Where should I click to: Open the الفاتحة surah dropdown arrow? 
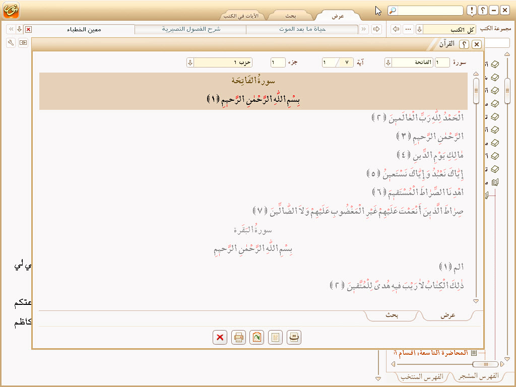pos(389,62)
